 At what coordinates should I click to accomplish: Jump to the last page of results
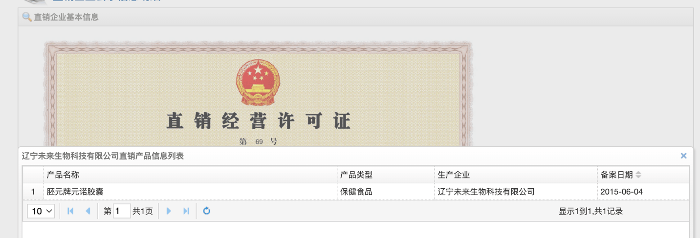pyautogui.click(x=186, y=211)
